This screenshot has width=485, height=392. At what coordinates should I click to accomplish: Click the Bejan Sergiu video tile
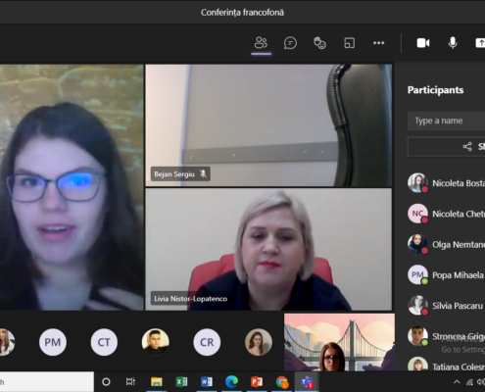click(x=268, y=125)
